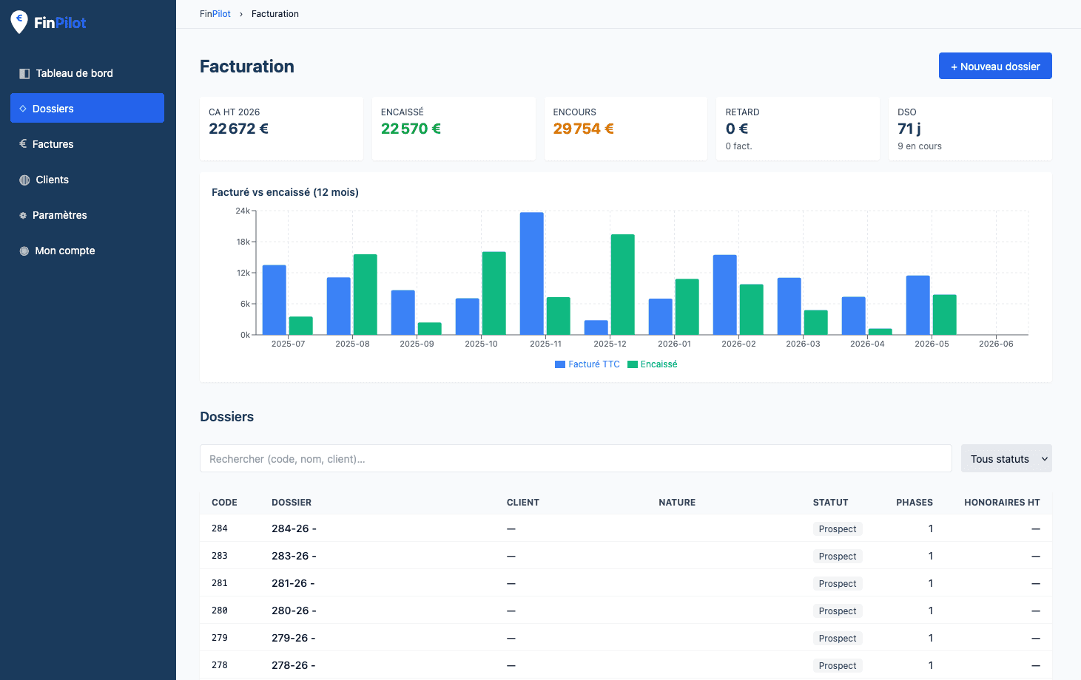The width and height of the screenshot is (1081, 680).
Task: Click the CODE column header
Action: point(224,503)
